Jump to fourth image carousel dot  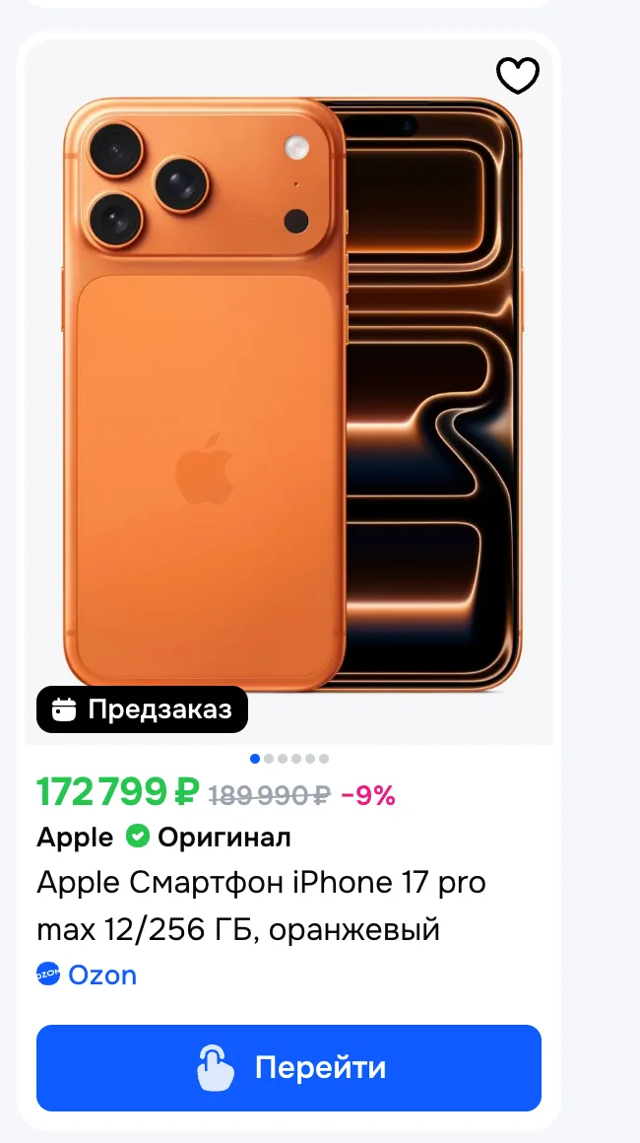coord(296,759)
